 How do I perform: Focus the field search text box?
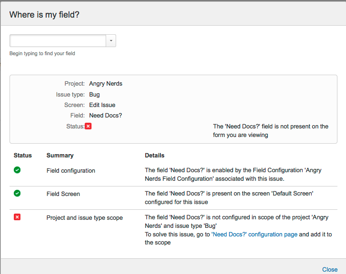click(x=58, y=41)
